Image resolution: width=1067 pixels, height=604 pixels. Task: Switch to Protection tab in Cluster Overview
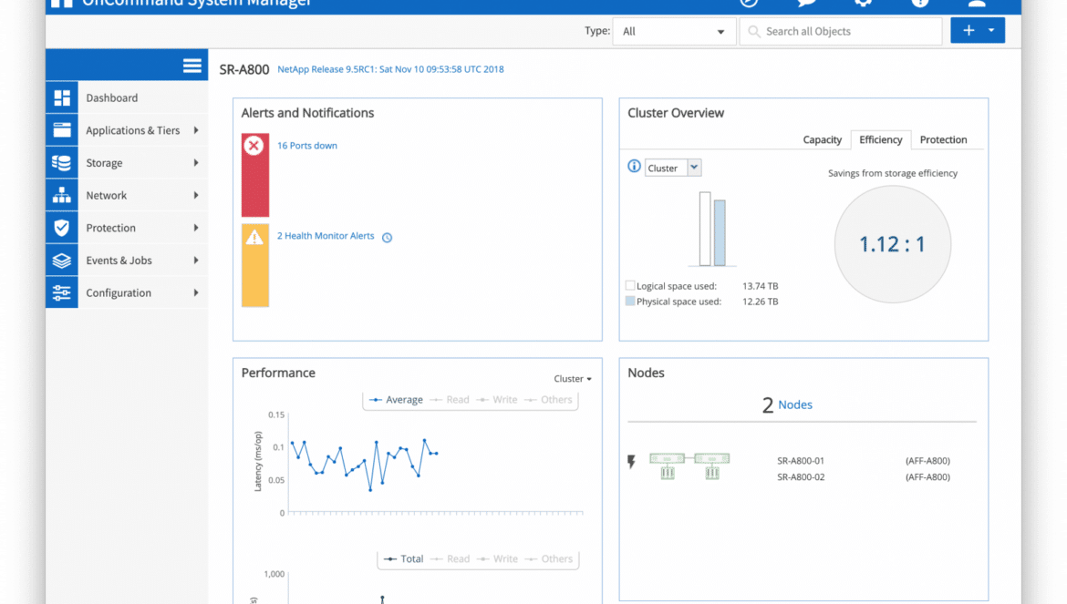[x=943, y=139]
